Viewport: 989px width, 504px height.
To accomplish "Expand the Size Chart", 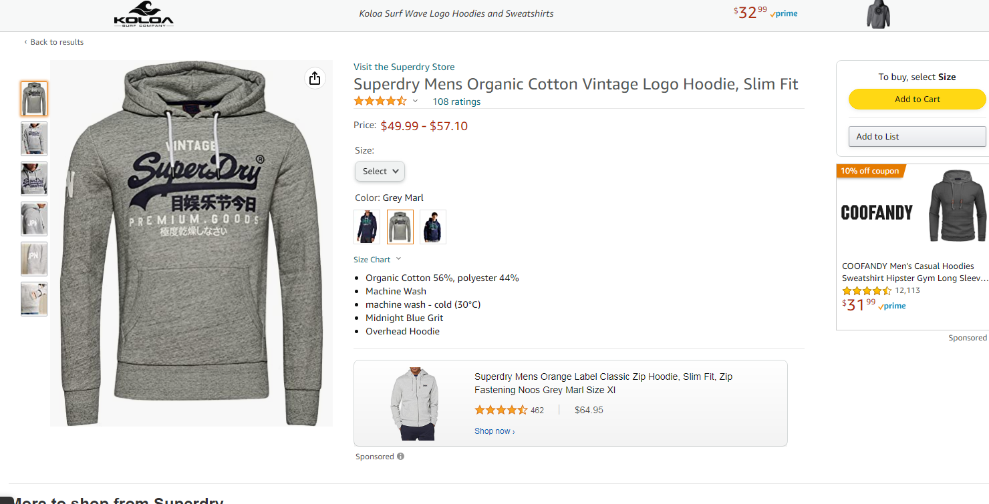I will (378, 260).
